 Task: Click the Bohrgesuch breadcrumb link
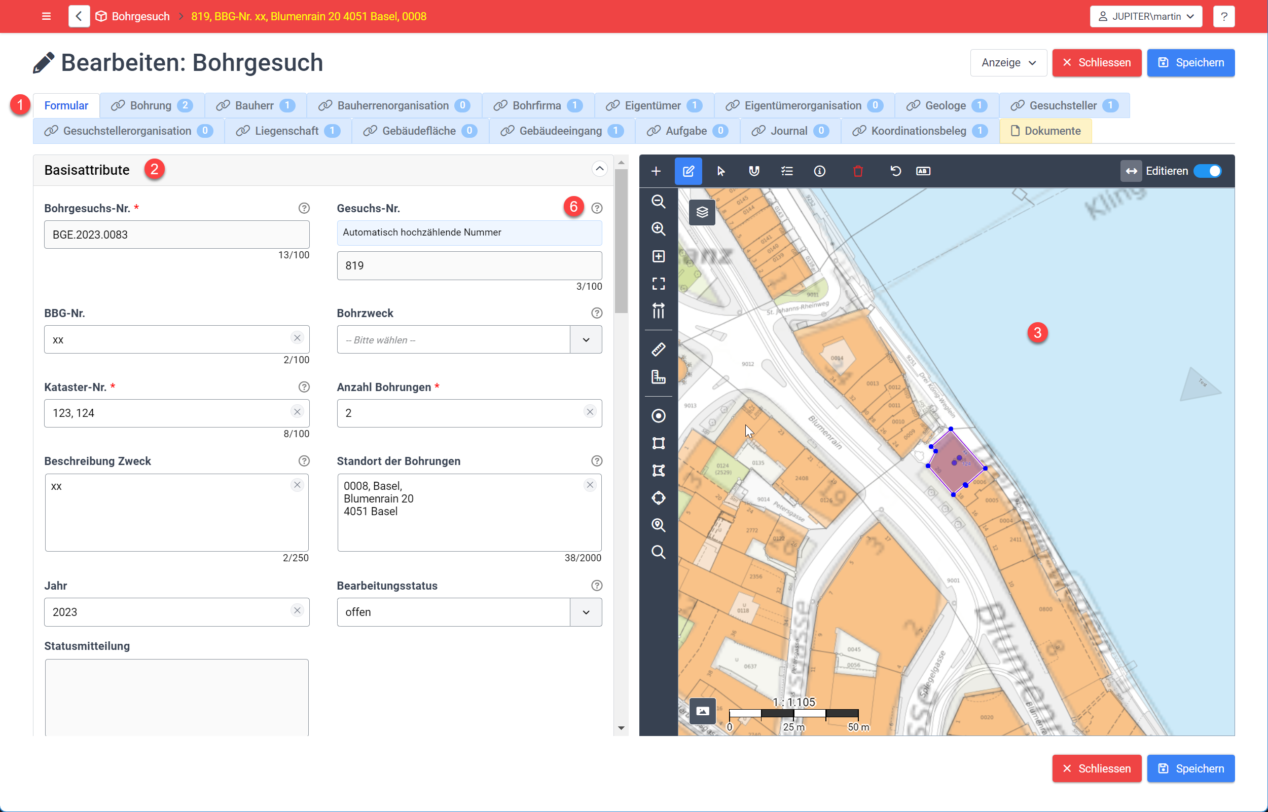pos(140,16)
